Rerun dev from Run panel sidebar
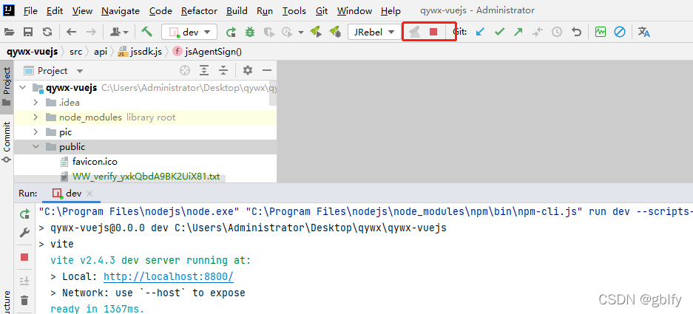Screen dimensions: 693x314 pyautogui.click(x=24, y=214)
